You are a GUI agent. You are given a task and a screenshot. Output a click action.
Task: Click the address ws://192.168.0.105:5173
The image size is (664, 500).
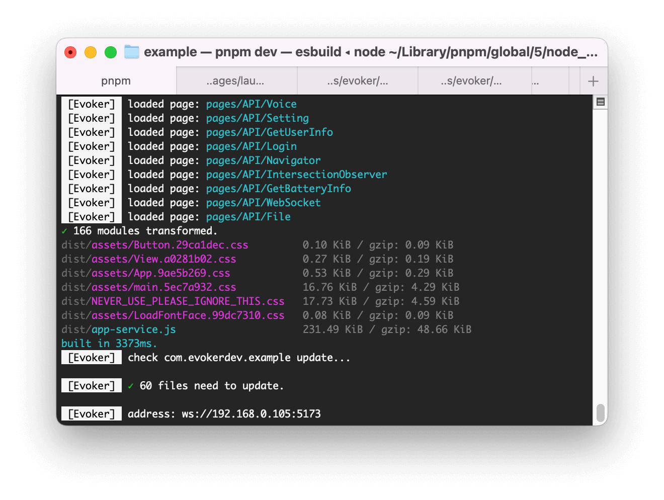tap(252, 414)
